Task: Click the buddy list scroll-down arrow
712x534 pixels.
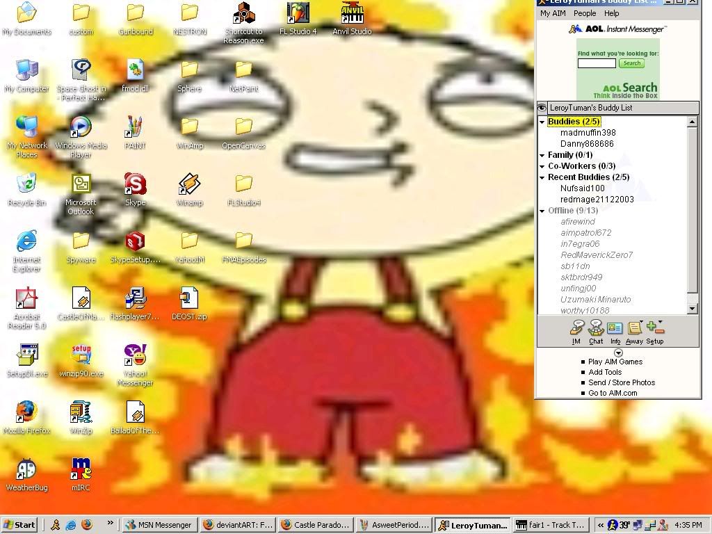Action: point(692,309)
